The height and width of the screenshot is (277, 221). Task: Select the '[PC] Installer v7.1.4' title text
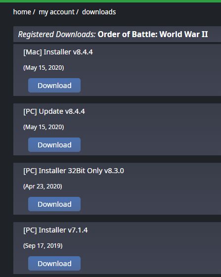[x=55, y=230]
